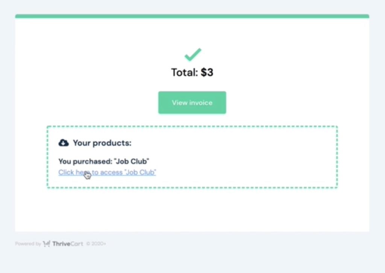Follow the link to access Job Club
385x273 pixels.
[107, 172]
